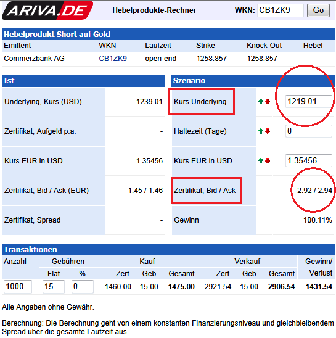336x338 pixels.
Task: Increase Haltezeit (Tage) with green arrow
Action: click(261, 131)
